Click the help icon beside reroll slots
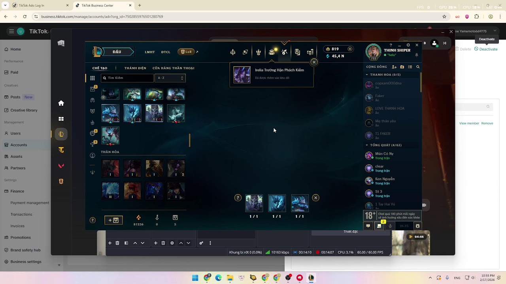The width and height of the screenshot is (506, 284). [238, 198]
